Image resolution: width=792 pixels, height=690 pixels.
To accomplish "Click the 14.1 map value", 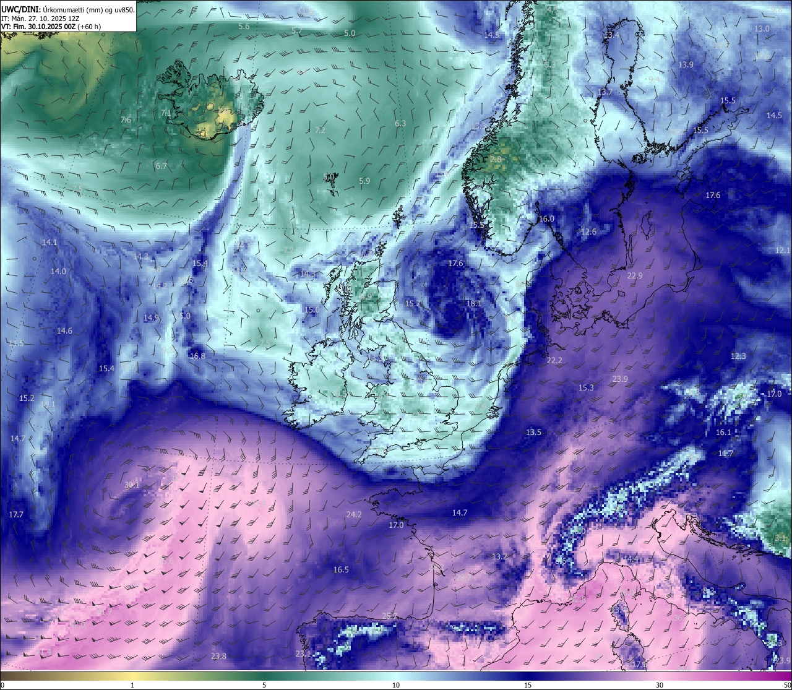I will (49, 242).
